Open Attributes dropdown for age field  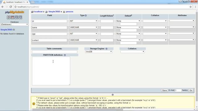tap(182, 33)
